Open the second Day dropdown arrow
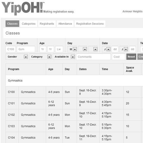 click(x=85, y=49)
